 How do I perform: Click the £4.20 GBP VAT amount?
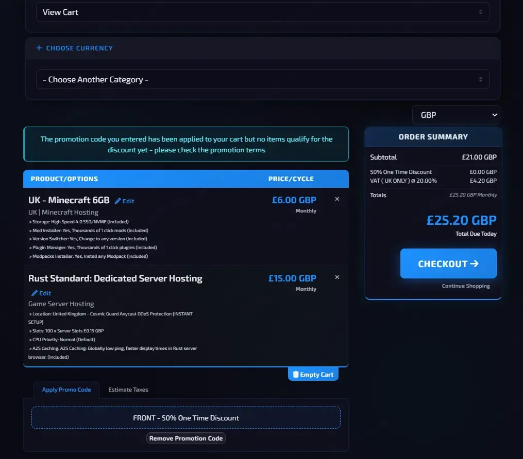483,181
